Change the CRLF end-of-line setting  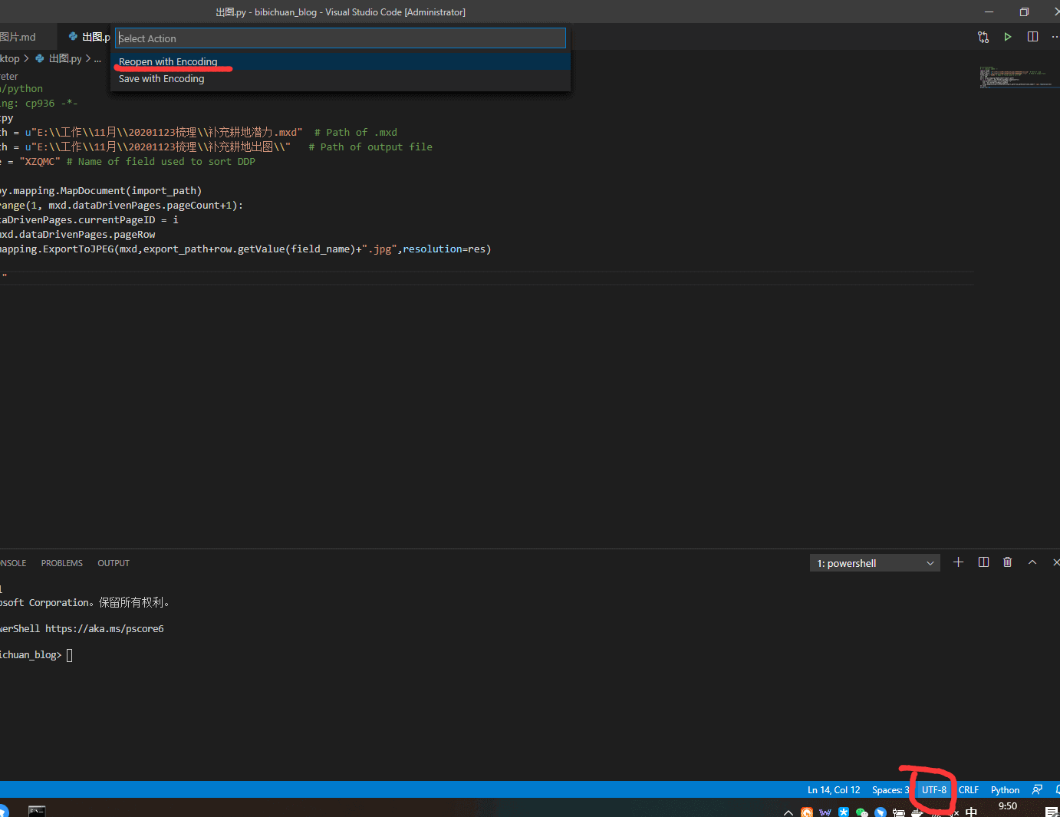pyautogui.click(x=968, y=789)
